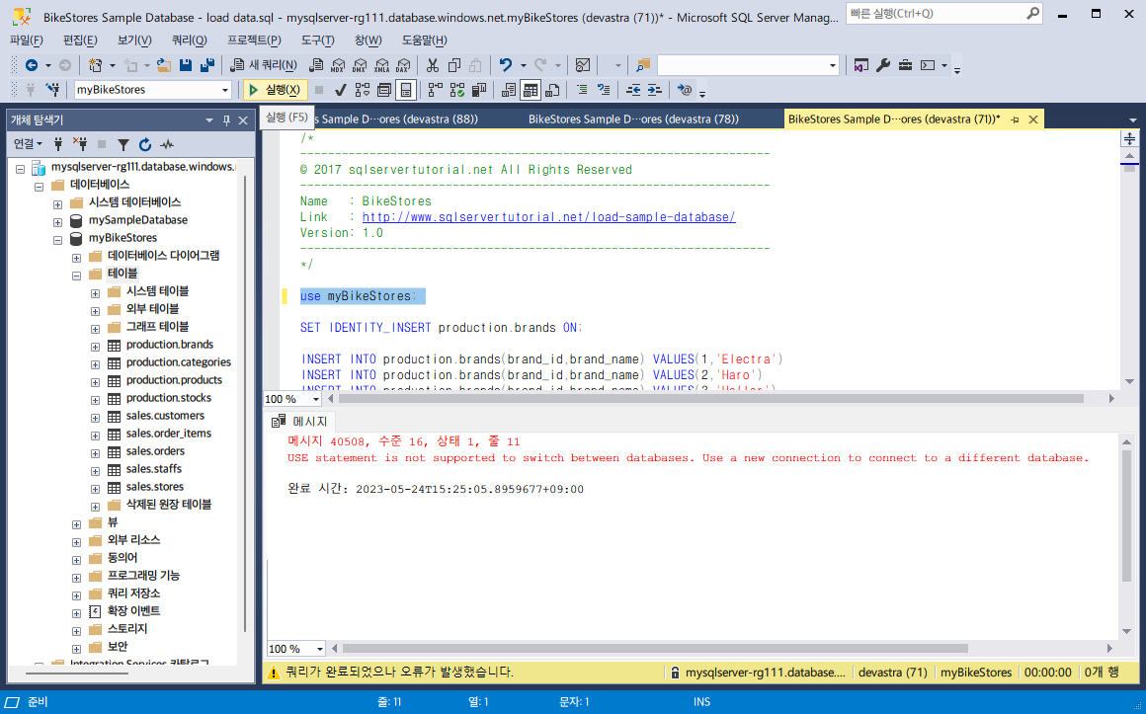
Task: Switch to results to text mode
Action: [509, 90]
